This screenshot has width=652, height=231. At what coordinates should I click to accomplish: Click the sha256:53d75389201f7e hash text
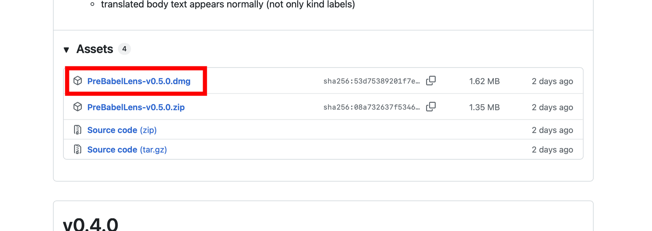371,81
